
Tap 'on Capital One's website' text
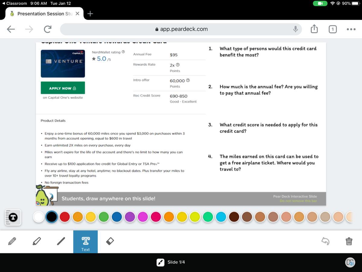tap(63, 98)
